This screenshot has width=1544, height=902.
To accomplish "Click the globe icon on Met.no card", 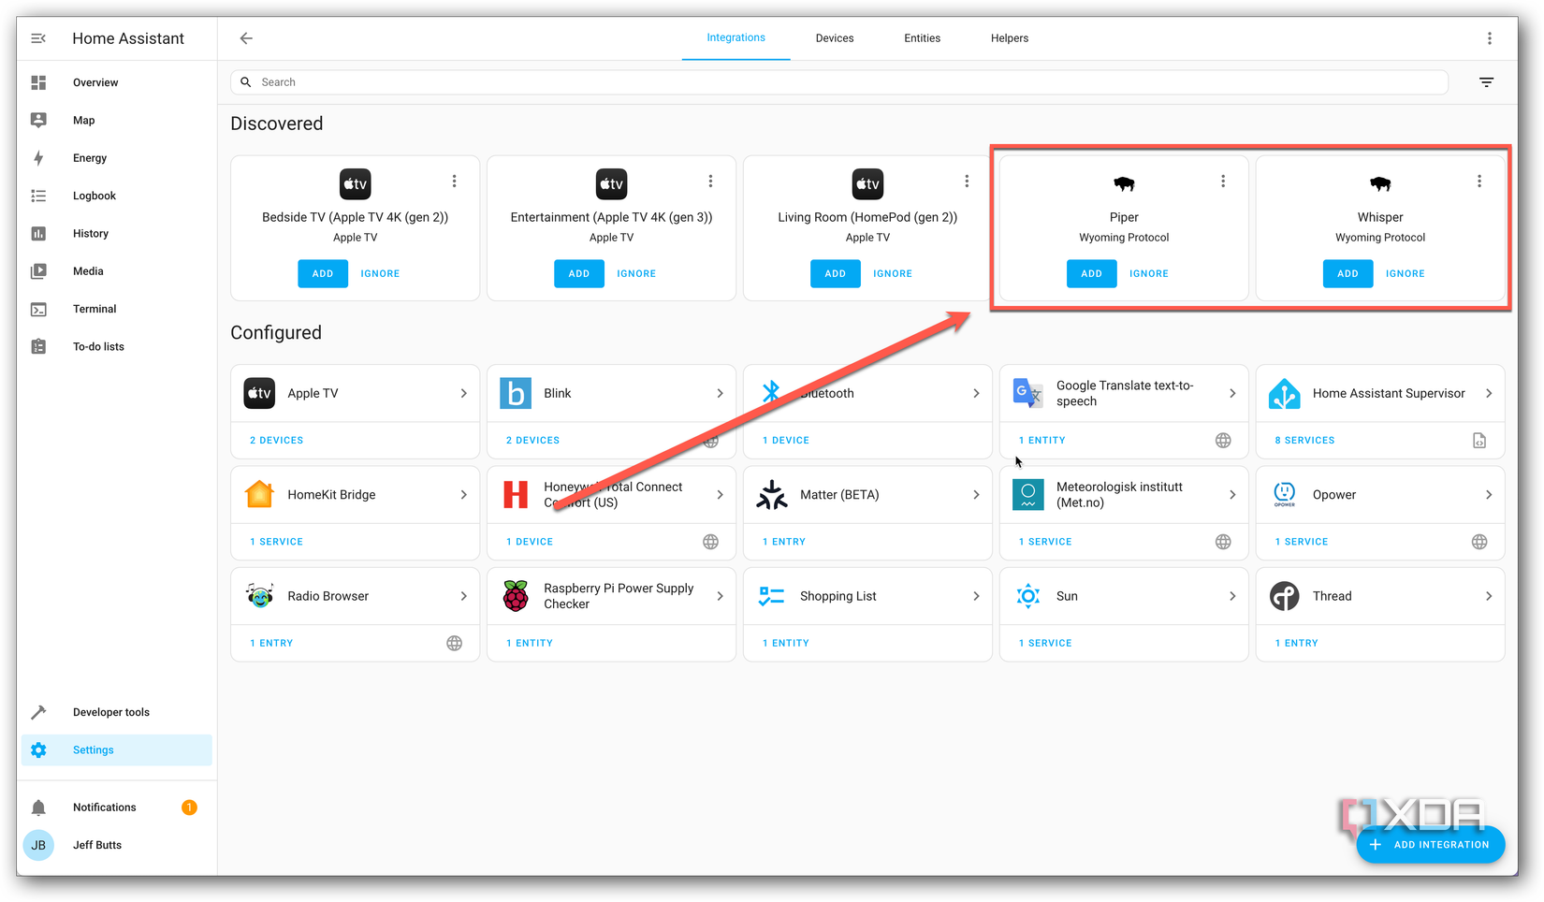I will click(x=1223, y=542).
